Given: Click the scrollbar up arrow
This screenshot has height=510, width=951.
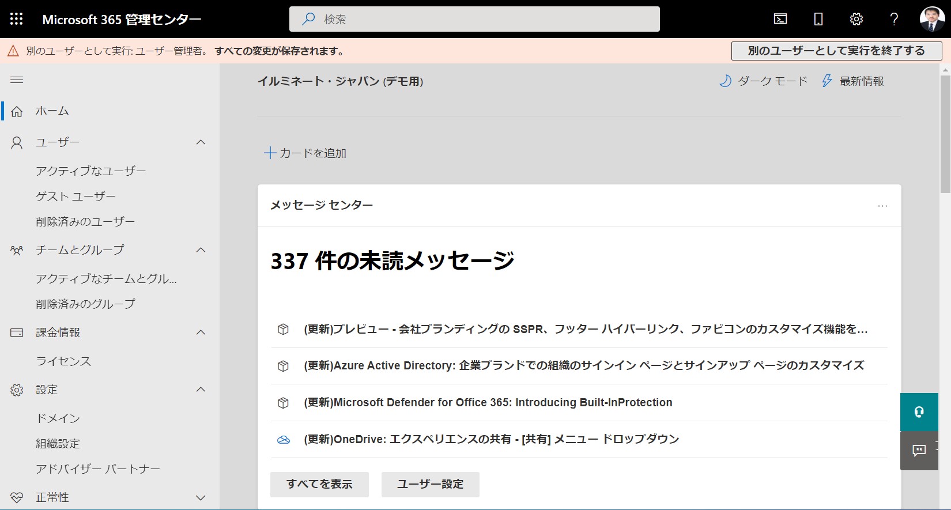Looking at the screenshot, I should click(x=945, y=70).
